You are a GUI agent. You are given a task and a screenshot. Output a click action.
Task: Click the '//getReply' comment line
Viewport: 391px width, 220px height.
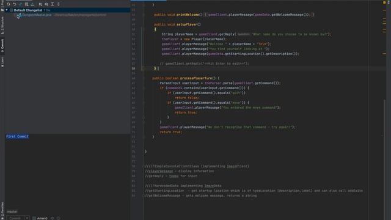(x=171, y=176)
